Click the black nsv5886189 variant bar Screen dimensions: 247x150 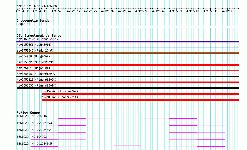click(128, 77)
